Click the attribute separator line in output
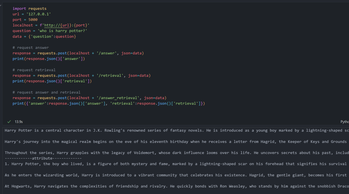Screen dimensions: 349x194 43,158
